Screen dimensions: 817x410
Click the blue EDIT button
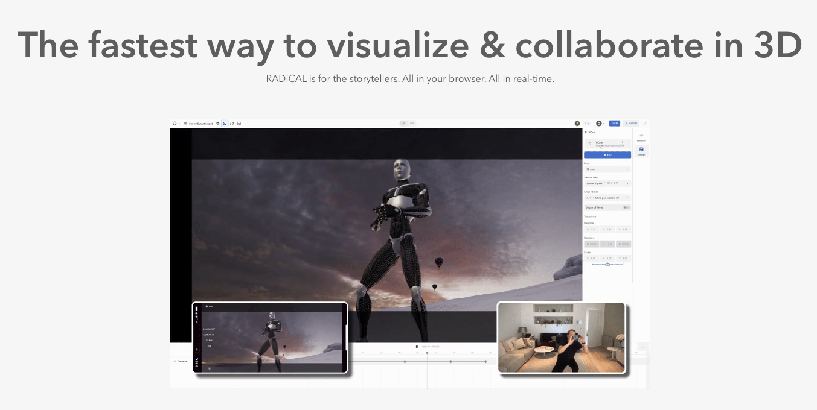click(607, 155)
